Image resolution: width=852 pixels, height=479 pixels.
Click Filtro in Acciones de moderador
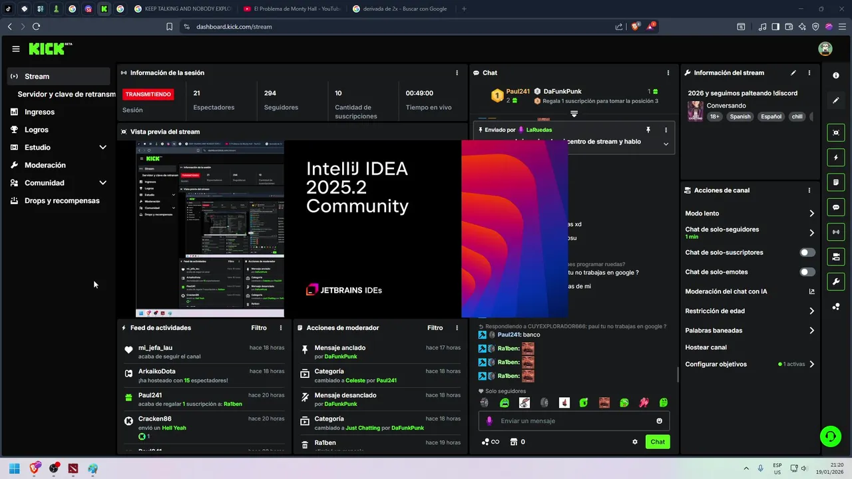(435, 328)
